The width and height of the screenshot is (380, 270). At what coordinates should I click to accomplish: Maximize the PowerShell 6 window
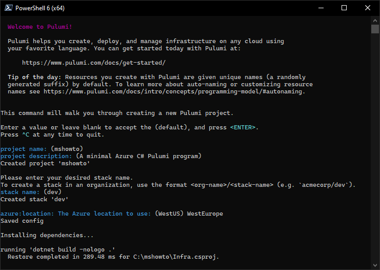[344, 8]
